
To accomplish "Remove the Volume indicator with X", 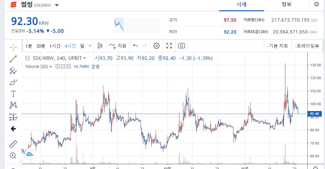I will 69,67.
